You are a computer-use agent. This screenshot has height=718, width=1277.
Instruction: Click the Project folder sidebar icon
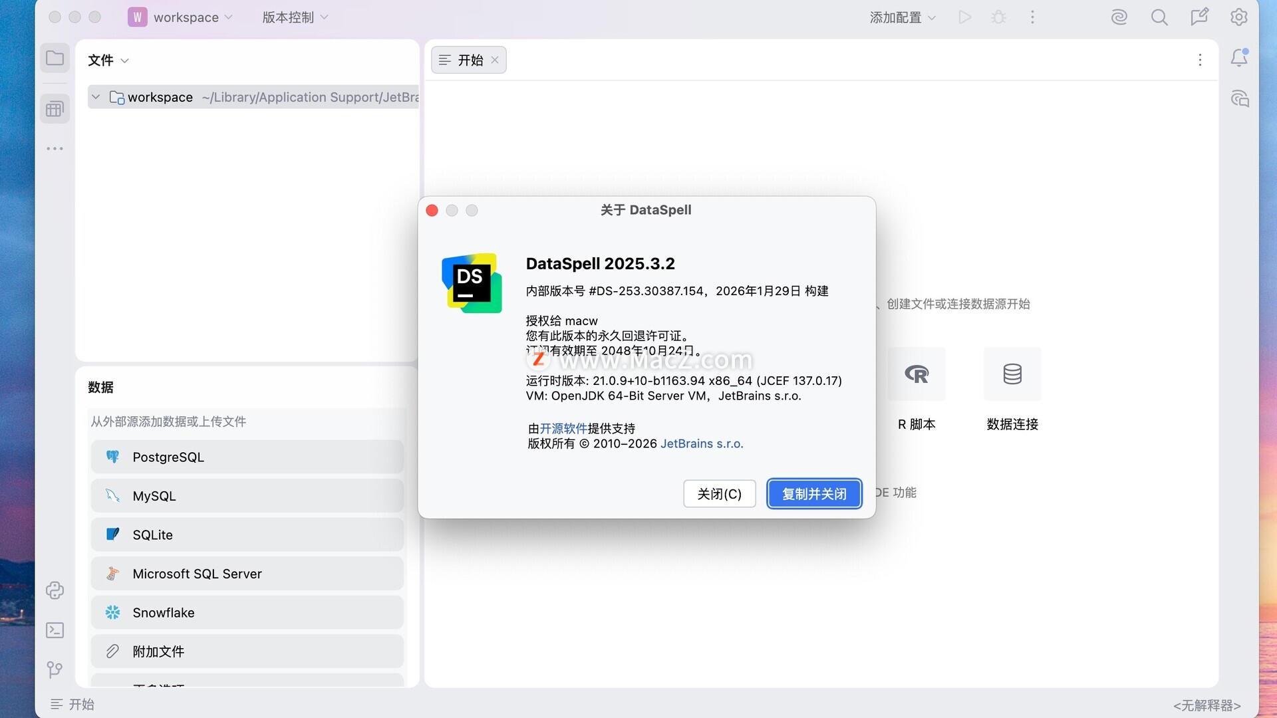click(55, 59)
